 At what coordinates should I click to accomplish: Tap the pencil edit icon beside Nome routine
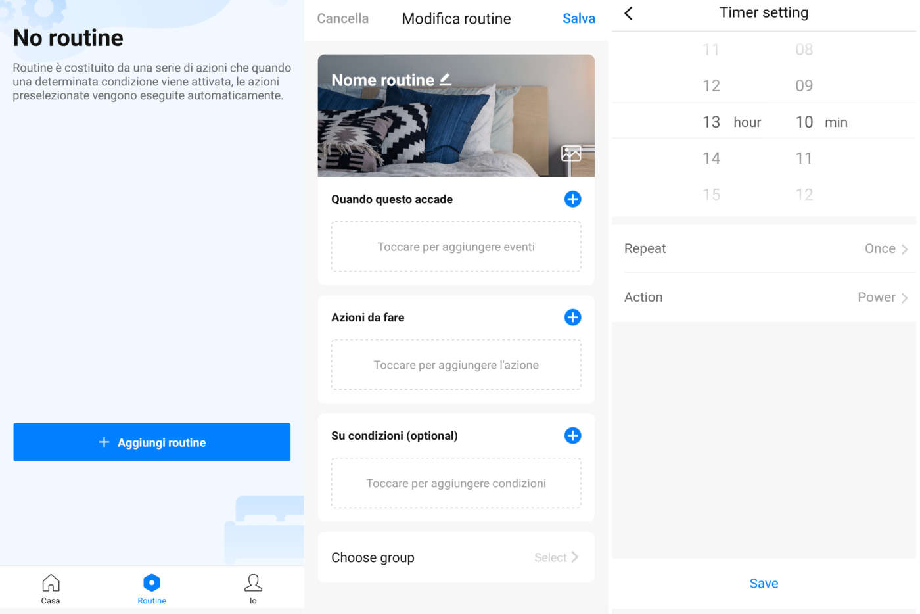(446, 80)
